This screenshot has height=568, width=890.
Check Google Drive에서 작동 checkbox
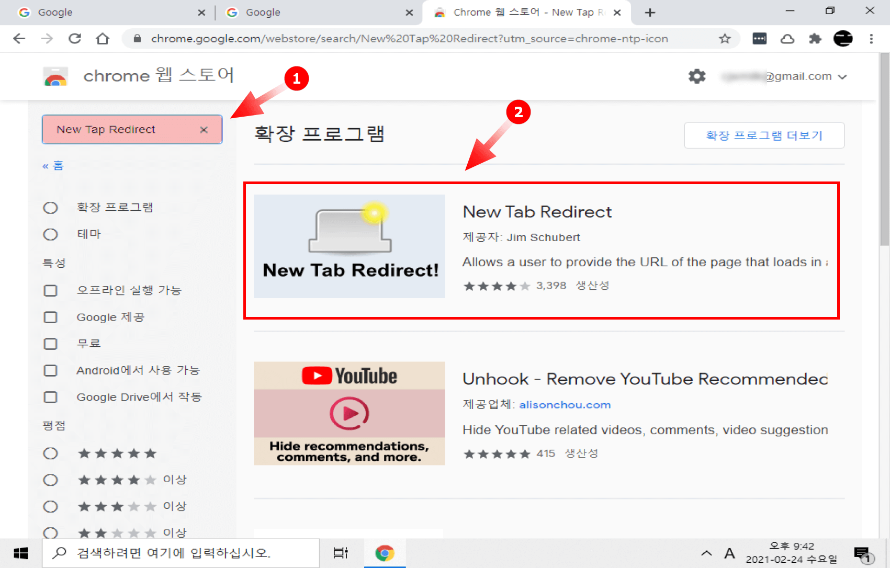[x=50, y=397]
